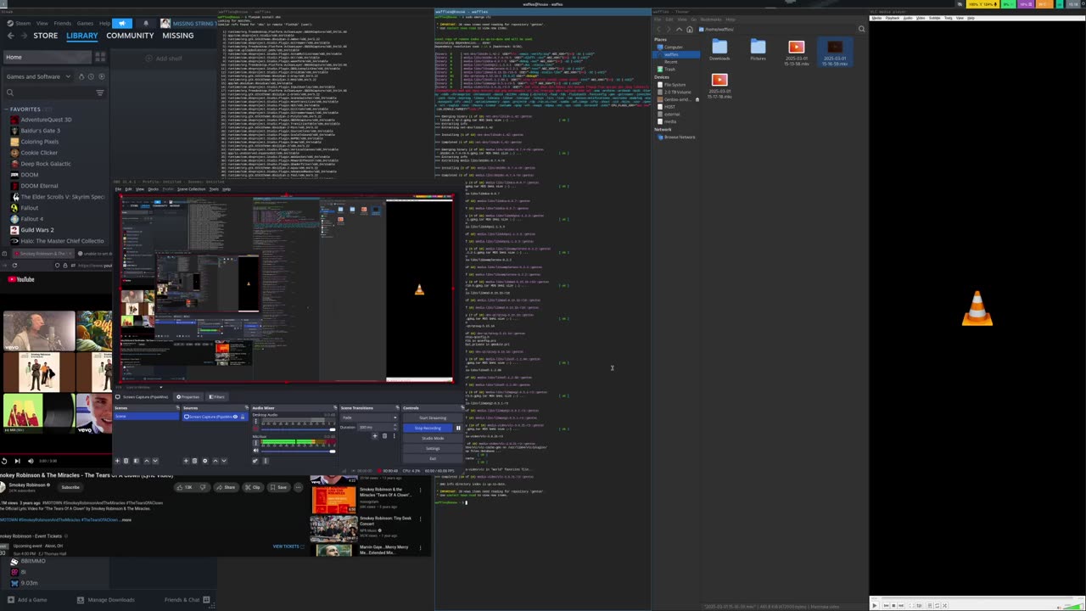
Task: Open Thunar search magnifier icon
Action: (x=861, y=29)
